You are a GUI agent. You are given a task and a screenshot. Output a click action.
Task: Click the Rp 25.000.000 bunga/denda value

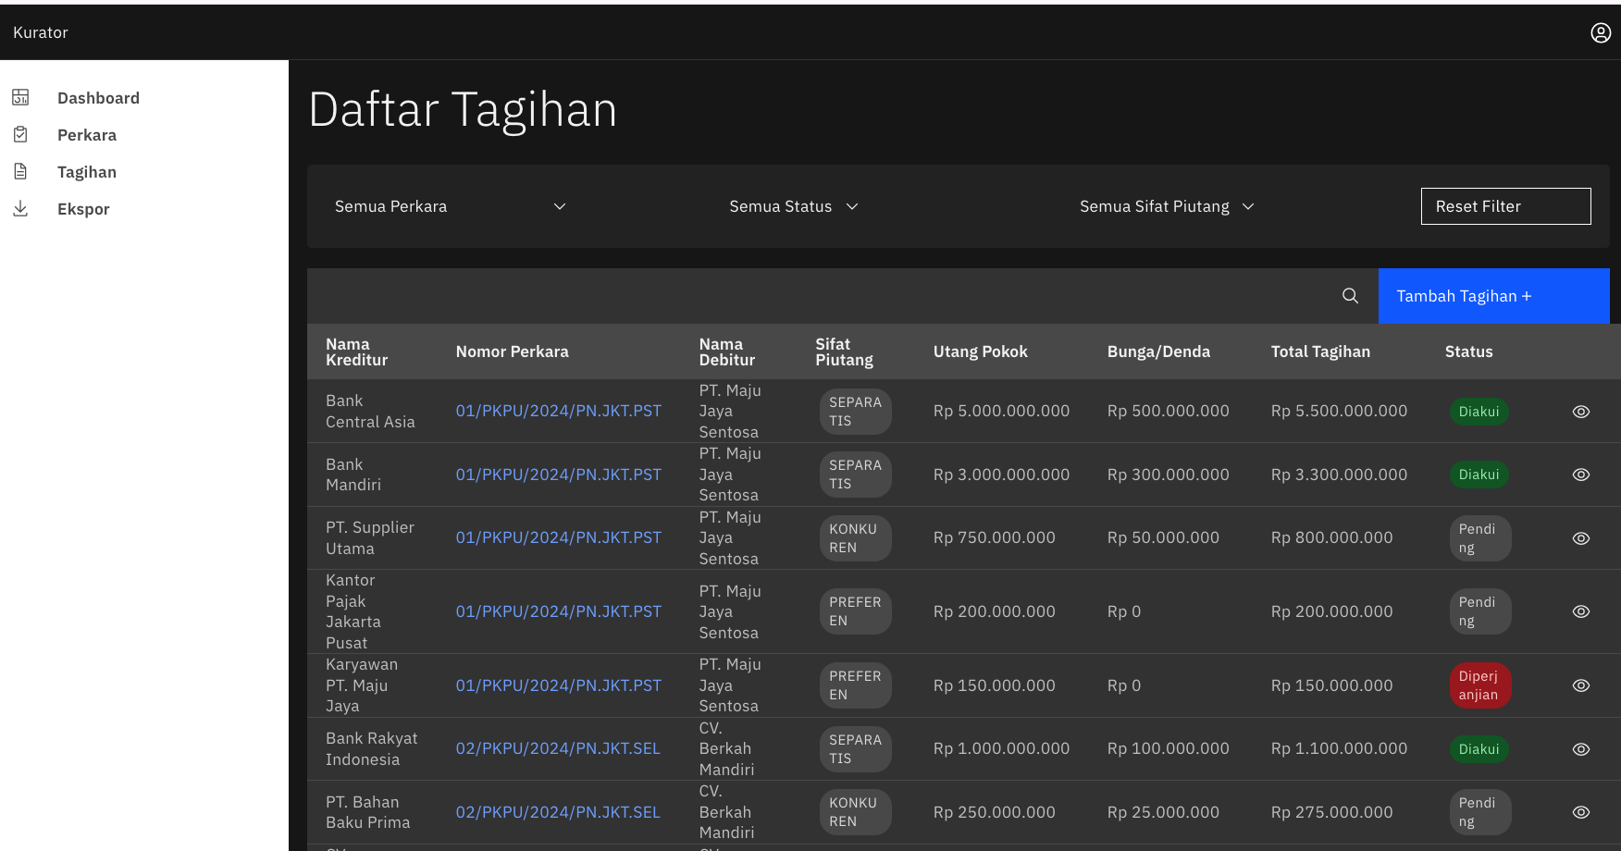[1163, 812]
